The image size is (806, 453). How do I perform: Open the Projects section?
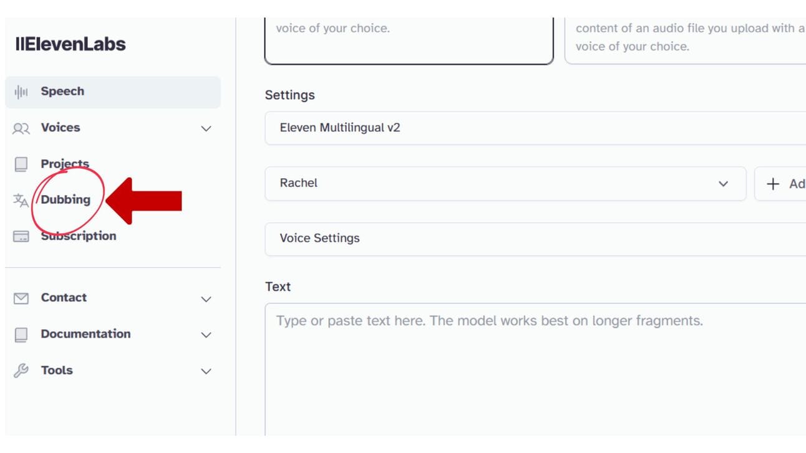coord(65,164)
